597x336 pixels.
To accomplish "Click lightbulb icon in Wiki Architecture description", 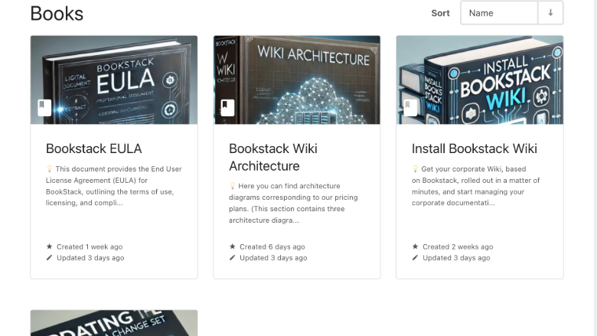I will click(x=232, y=186).
